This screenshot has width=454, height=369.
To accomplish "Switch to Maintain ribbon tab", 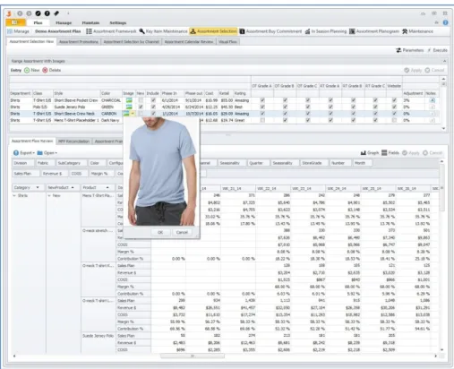I will click(90, 22).
